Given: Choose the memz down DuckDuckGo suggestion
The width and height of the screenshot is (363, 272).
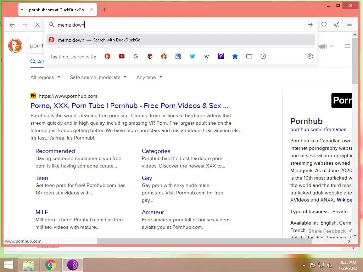Looking at the screenshot, I should tap(180, 40).
